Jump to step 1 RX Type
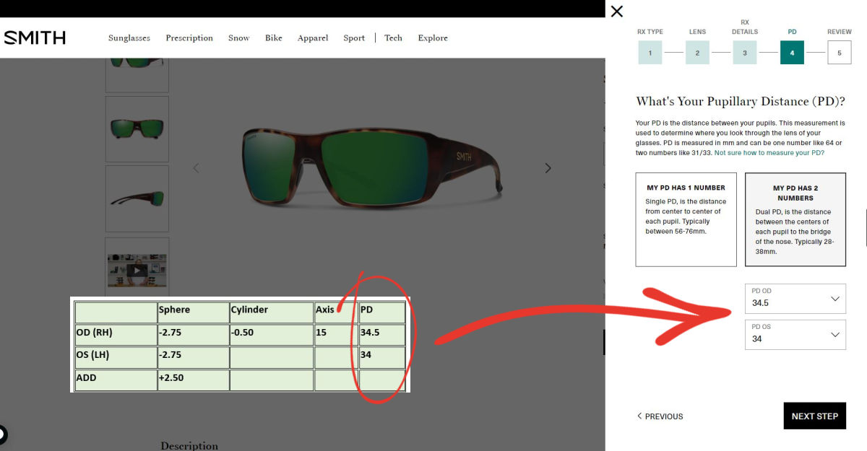 [650, 53]
